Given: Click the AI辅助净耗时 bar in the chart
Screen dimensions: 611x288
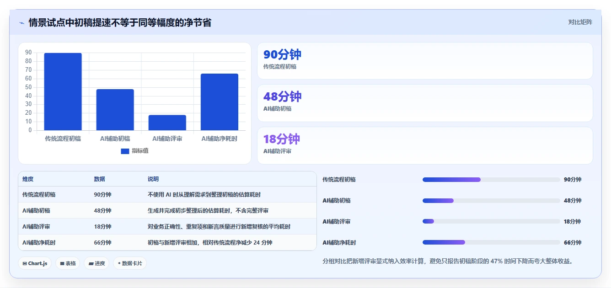Looking at the screenshot, I should tap(219, 102).
